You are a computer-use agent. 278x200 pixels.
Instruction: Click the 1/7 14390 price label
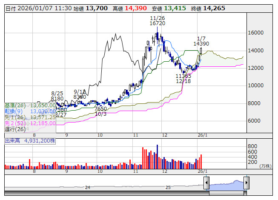click(201, 41)
